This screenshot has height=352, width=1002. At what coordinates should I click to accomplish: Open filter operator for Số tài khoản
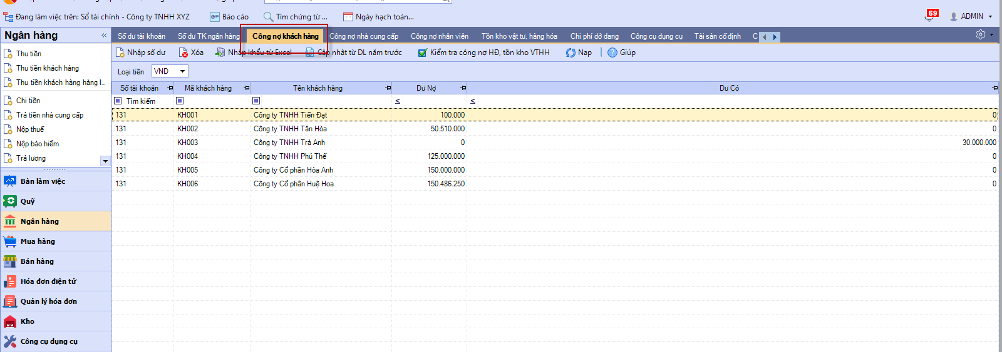pos(118,101)
